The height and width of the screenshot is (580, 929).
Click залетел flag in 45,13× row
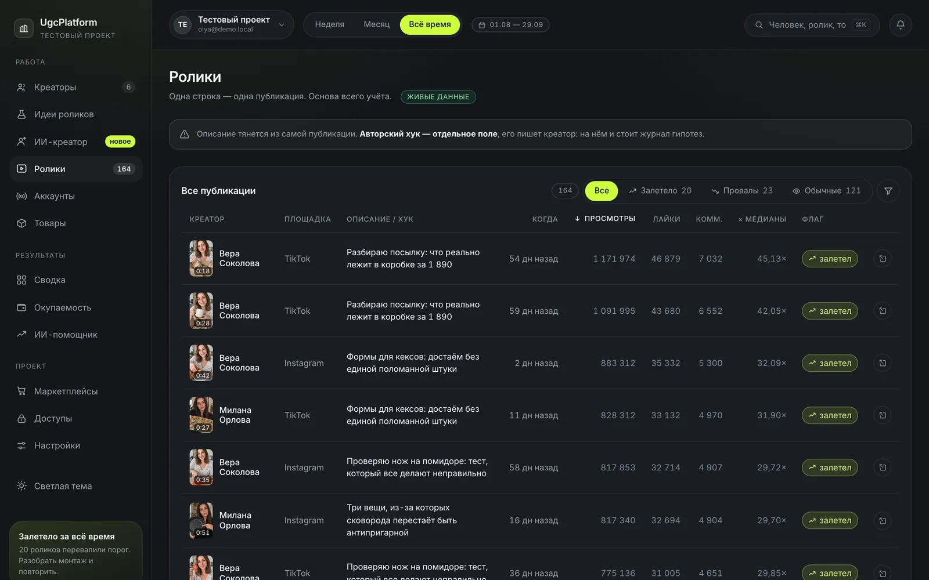[830, 259]
